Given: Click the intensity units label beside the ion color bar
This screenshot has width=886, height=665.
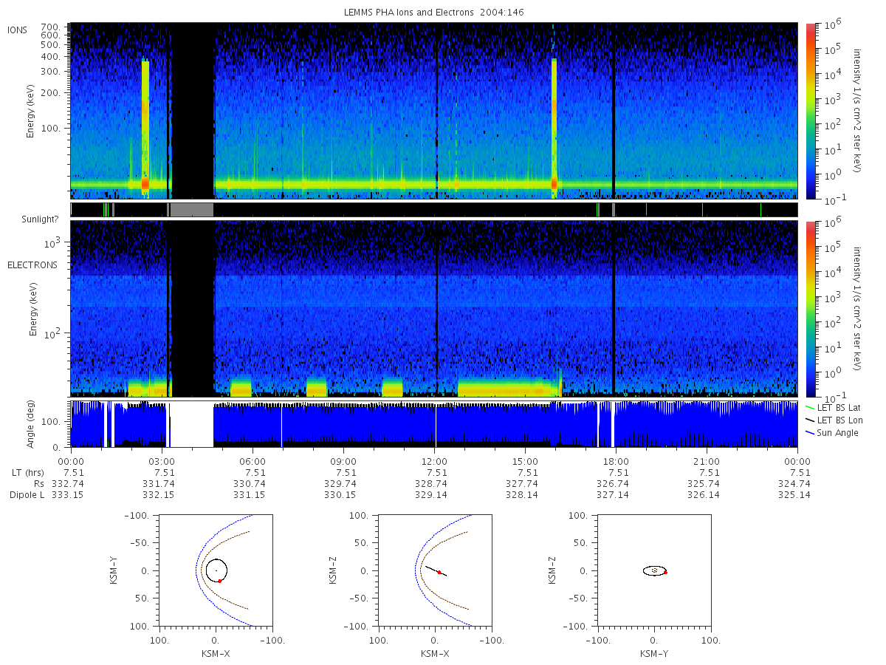Looking at the screenshot, I should click(858, 111).
